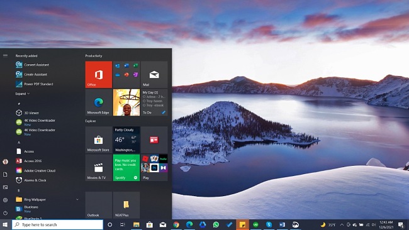The height and width of the screenshot is (230, 409).
Task: Open the Weather tile showing Partly Cloudy
Action: (126, 140)
